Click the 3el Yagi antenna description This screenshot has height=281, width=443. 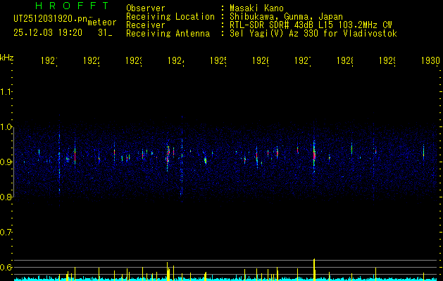(x=313, y=34)
